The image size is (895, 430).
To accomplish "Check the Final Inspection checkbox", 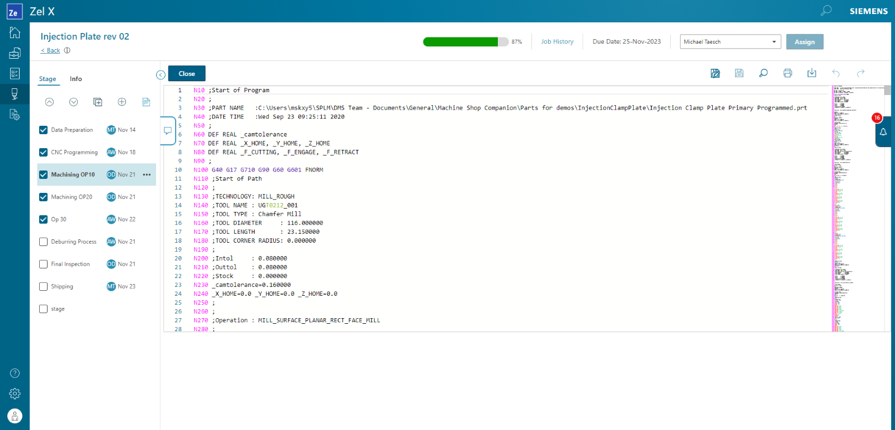I will pyautogui.click(x=43, y=264).
